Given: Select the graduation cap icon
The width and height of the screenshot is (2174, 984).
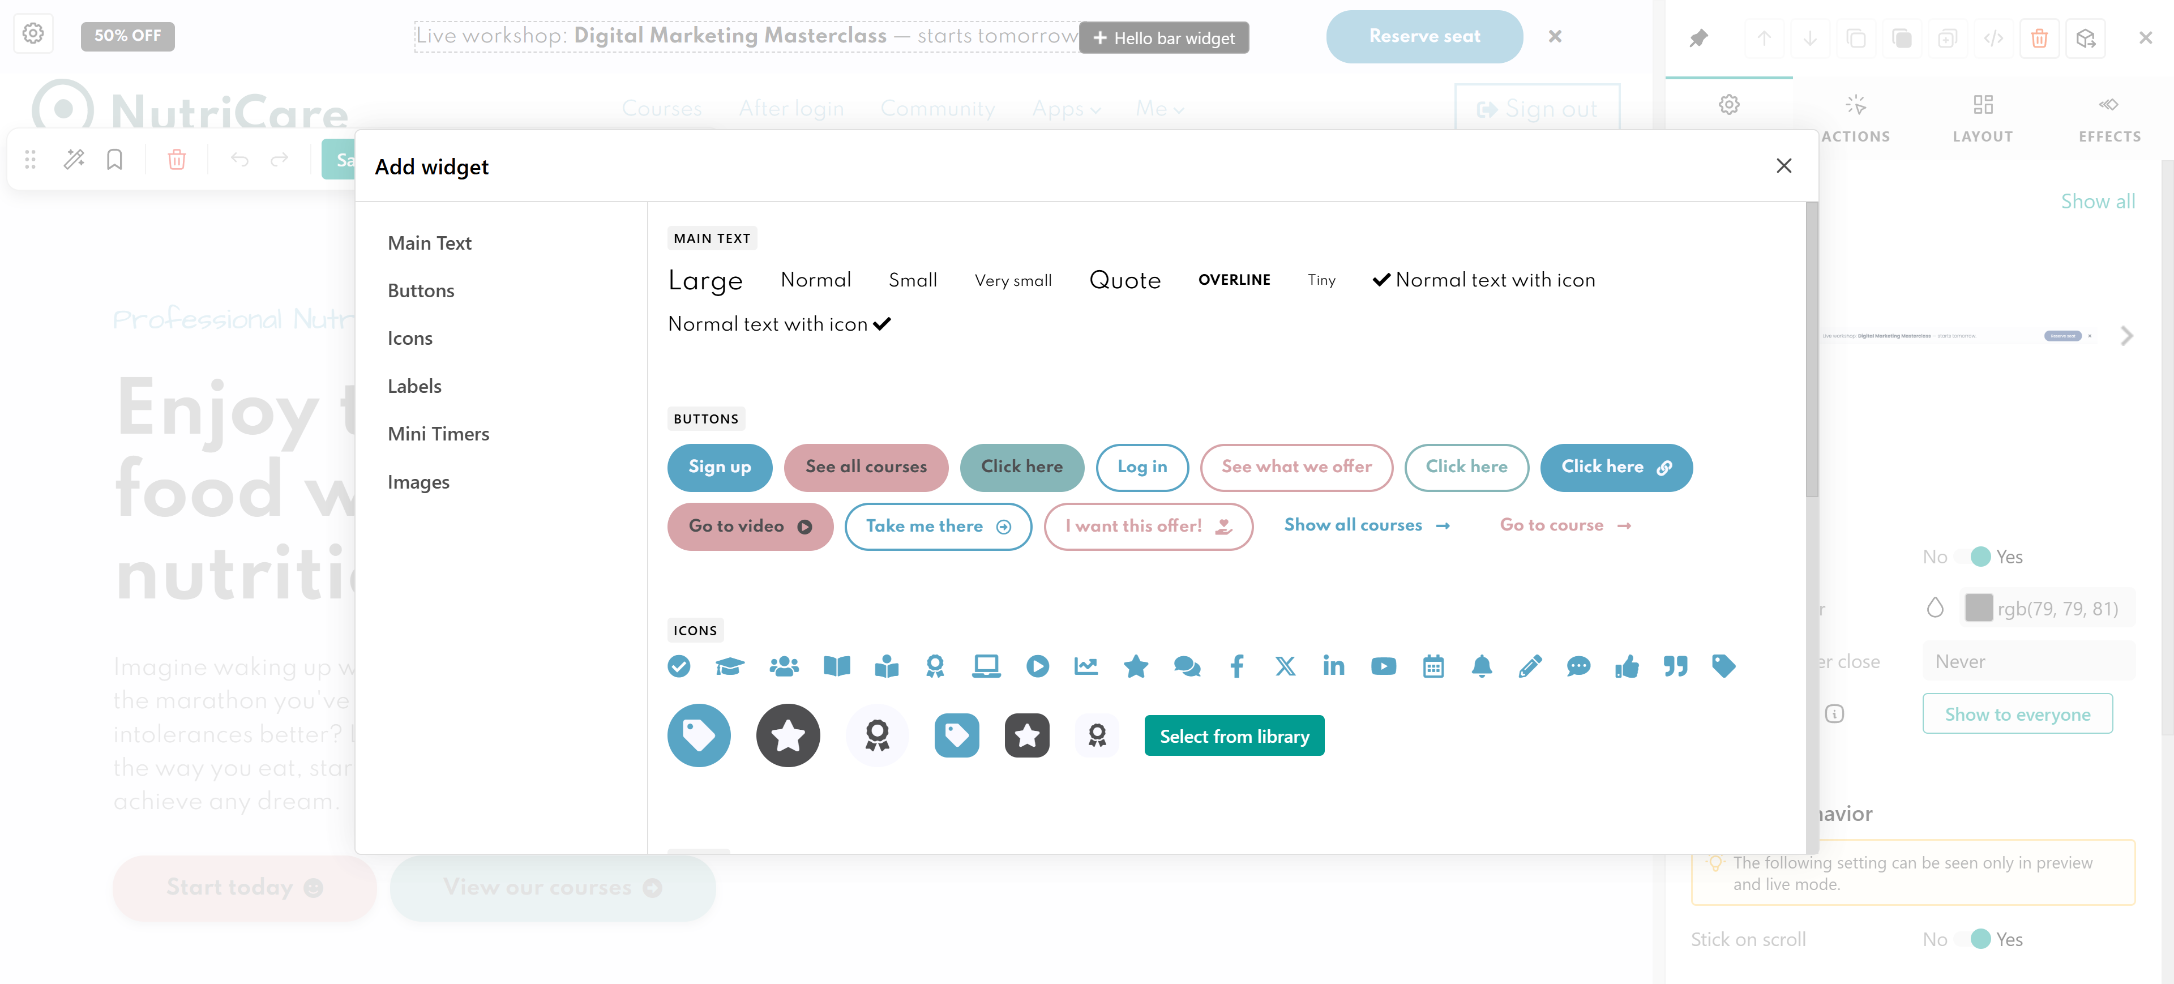Looking at the screenshot, I should (x=729, y=666).
